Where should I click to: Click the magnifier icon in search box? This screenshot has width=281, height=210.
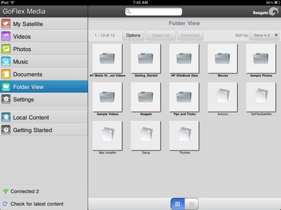128,11
